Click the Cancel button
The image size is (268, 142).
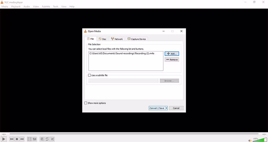coord(176,108)
